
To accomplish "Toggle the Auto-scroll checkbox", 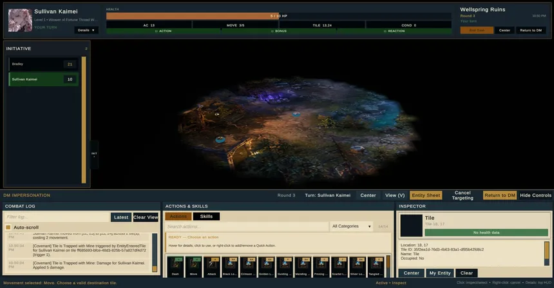I will point(8,227).
